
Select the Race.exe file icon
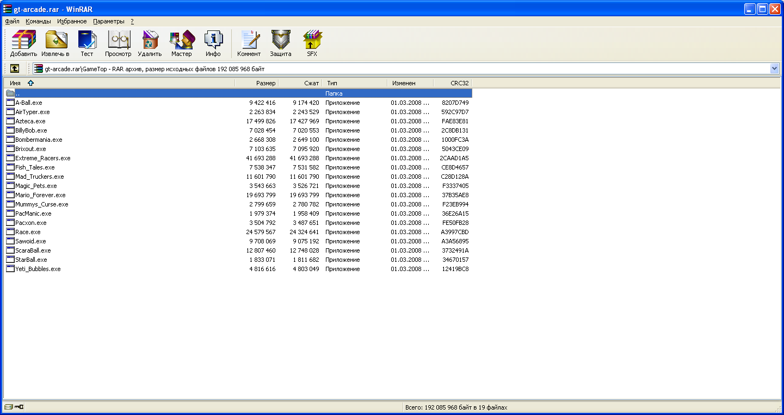10,232
